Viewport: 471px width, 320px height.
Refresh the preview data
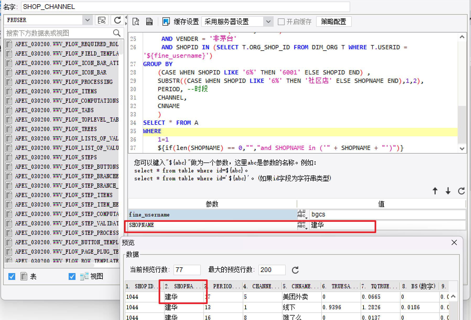pos(295,270)
